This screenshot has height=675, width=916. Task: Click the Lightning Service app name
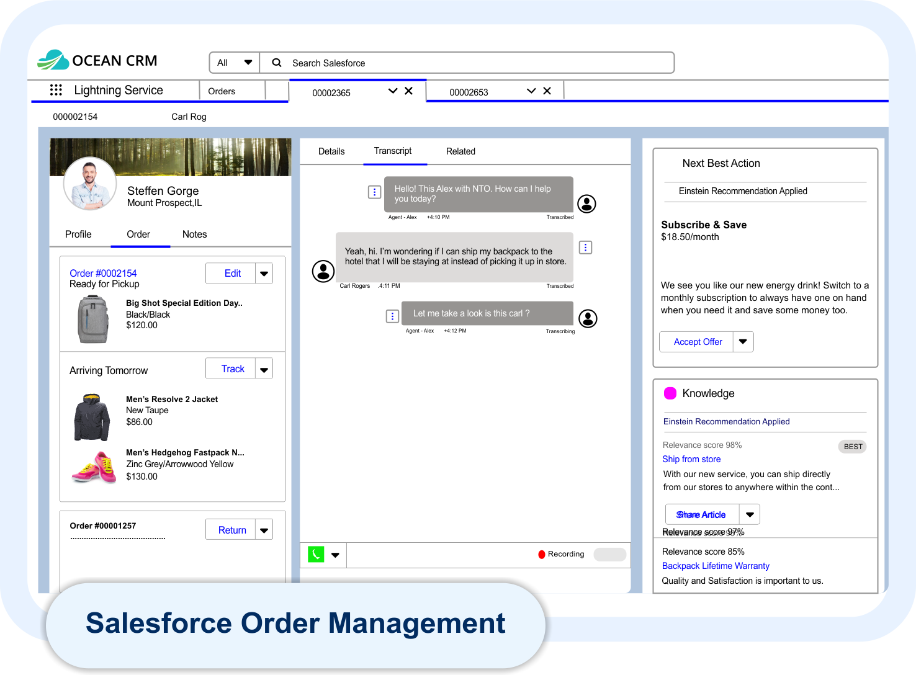[119, 90]
